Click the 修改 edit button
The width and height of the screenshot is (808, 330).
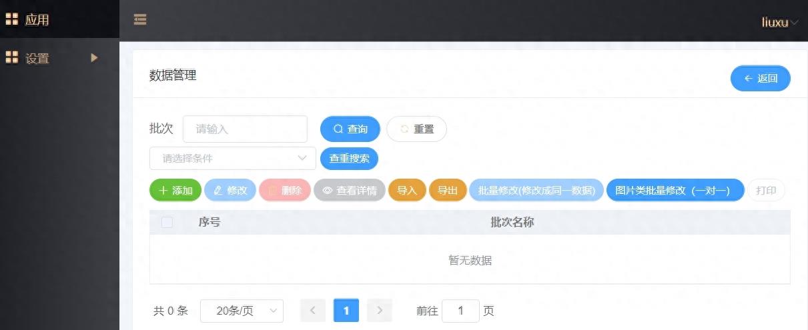click(230, 190)
